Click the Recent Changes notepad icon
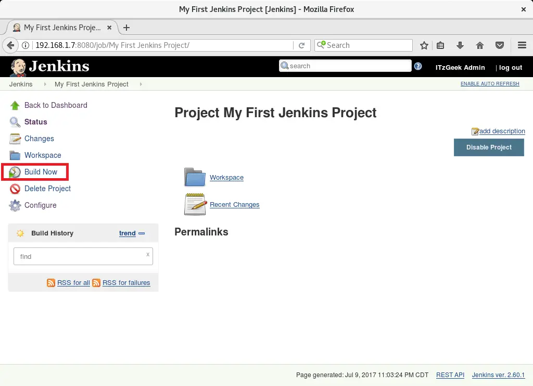The width and height of the screenshot is (533, 386). 196,204
